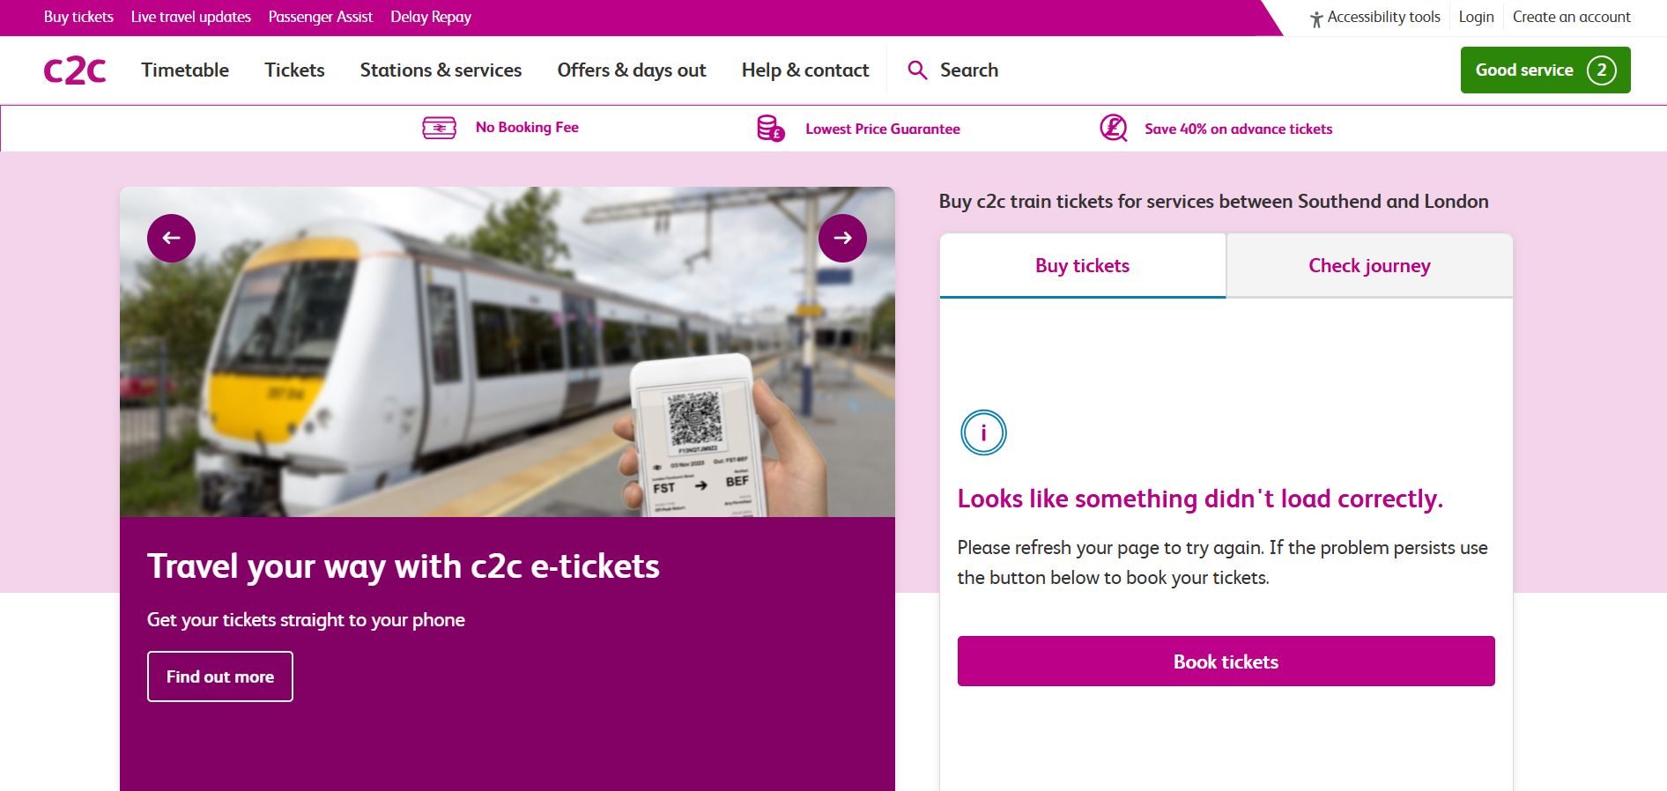Click the info circle icon

[983, 432]
